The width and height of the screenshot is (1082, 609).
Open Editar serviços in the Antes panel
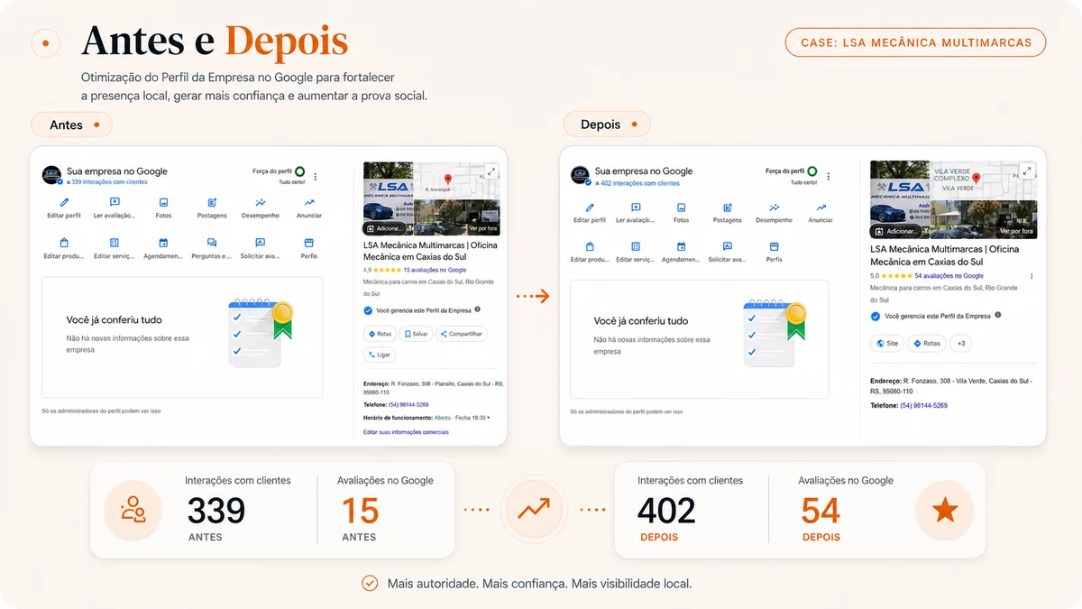pyautogui.click(x=115, y=248)
